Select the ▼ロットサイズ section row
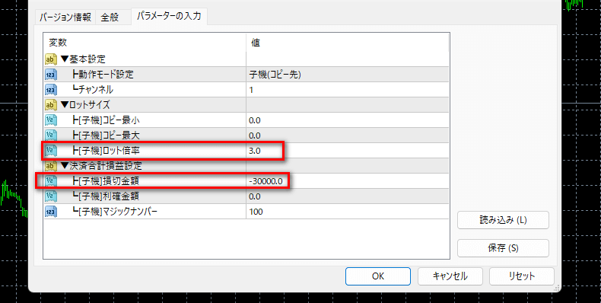 246,105
